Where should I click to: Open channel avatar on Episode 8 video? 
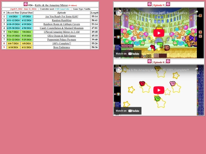click(x=119, y=70)
